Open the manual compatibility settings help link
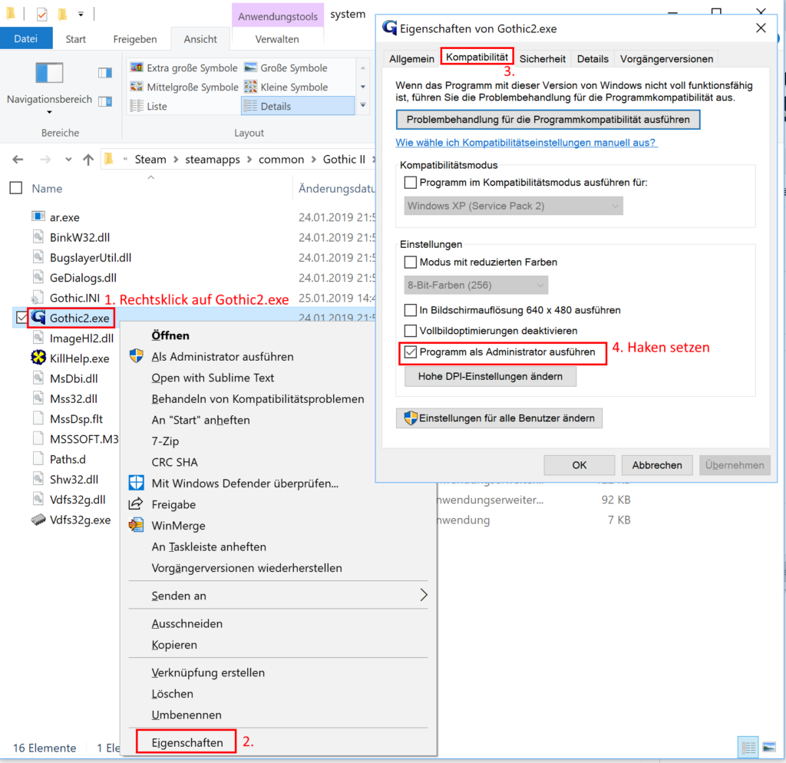This screenshot has width=786, height=763. click(x=526, y=143)
